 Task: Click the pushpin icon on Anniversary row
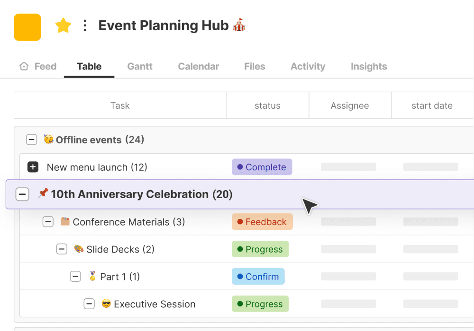[x=43, y=193]
